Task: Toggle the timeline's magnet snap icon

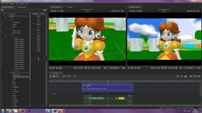Action: 181,77
